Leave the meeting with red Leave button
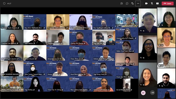This screenshot has height=99, width=176. pyautogui.click(x=168, y=4)
